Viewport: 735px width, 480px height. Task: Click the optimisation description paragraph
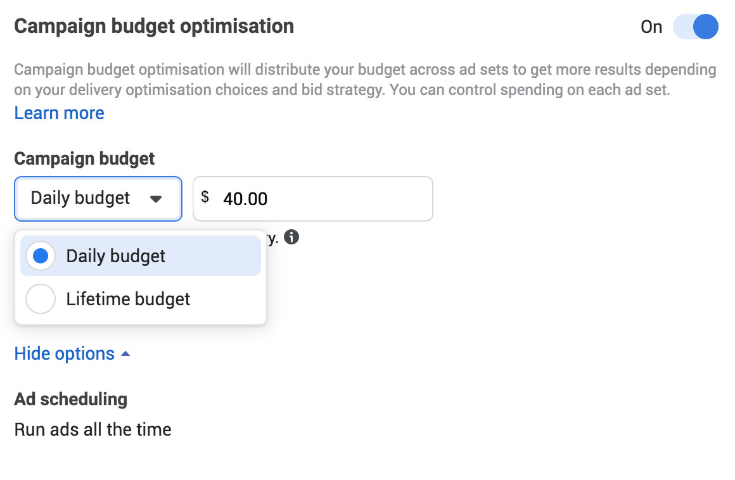pyautogui.click(x=364, y=80)
